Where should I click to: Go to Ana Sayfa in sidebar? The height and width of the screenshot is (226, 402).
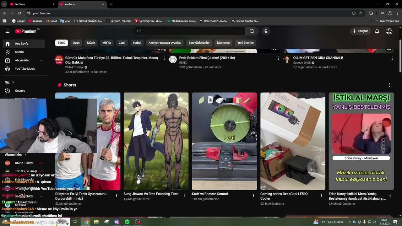pyautogui.click(x=24, y=44)
